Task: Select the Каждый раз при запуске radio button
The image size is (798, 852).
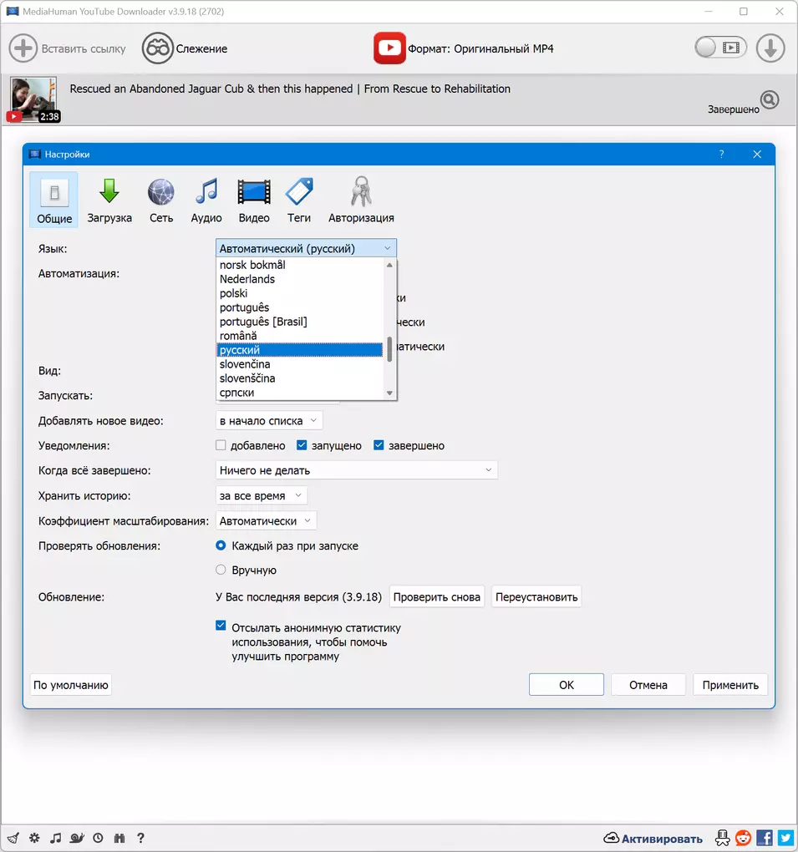Action: coord(221,545)
